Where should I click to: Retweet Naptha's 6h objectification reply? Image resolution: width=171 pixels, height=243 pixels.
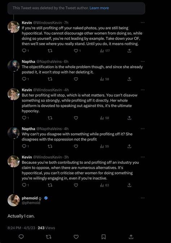point(50,79)
